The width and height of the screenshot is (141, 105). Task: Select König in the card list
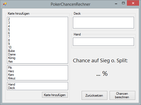coord(37,58)
